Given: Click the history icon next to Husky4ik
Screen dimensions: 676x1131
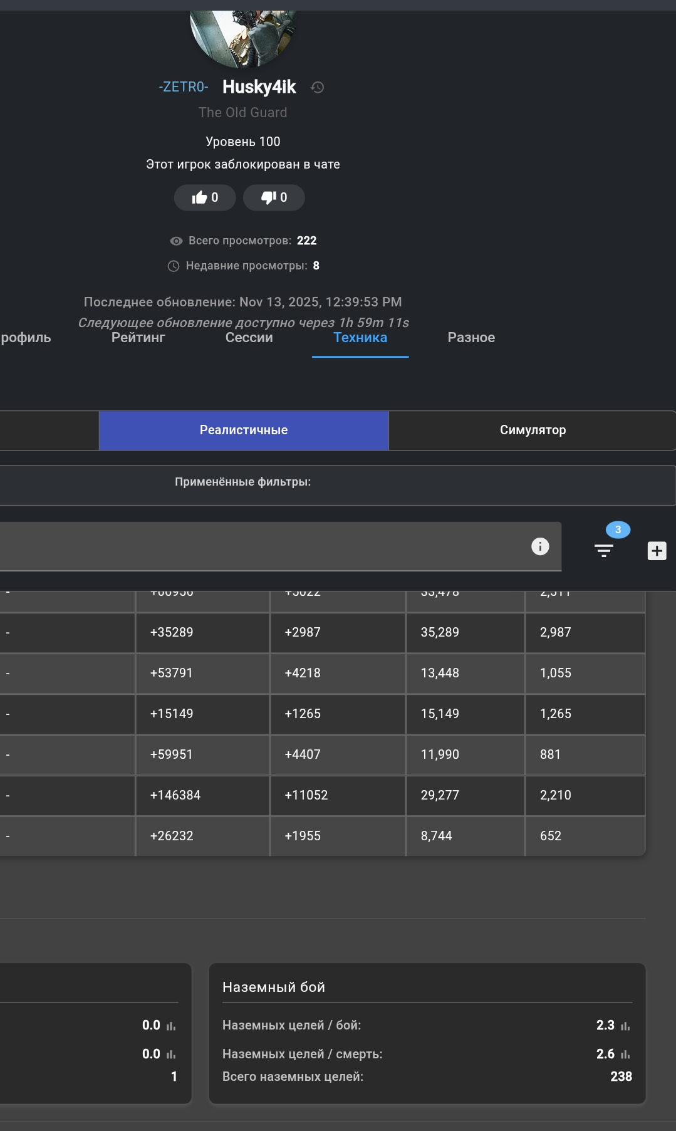Looking at the screenshot, I should click(x=318, y=87).
